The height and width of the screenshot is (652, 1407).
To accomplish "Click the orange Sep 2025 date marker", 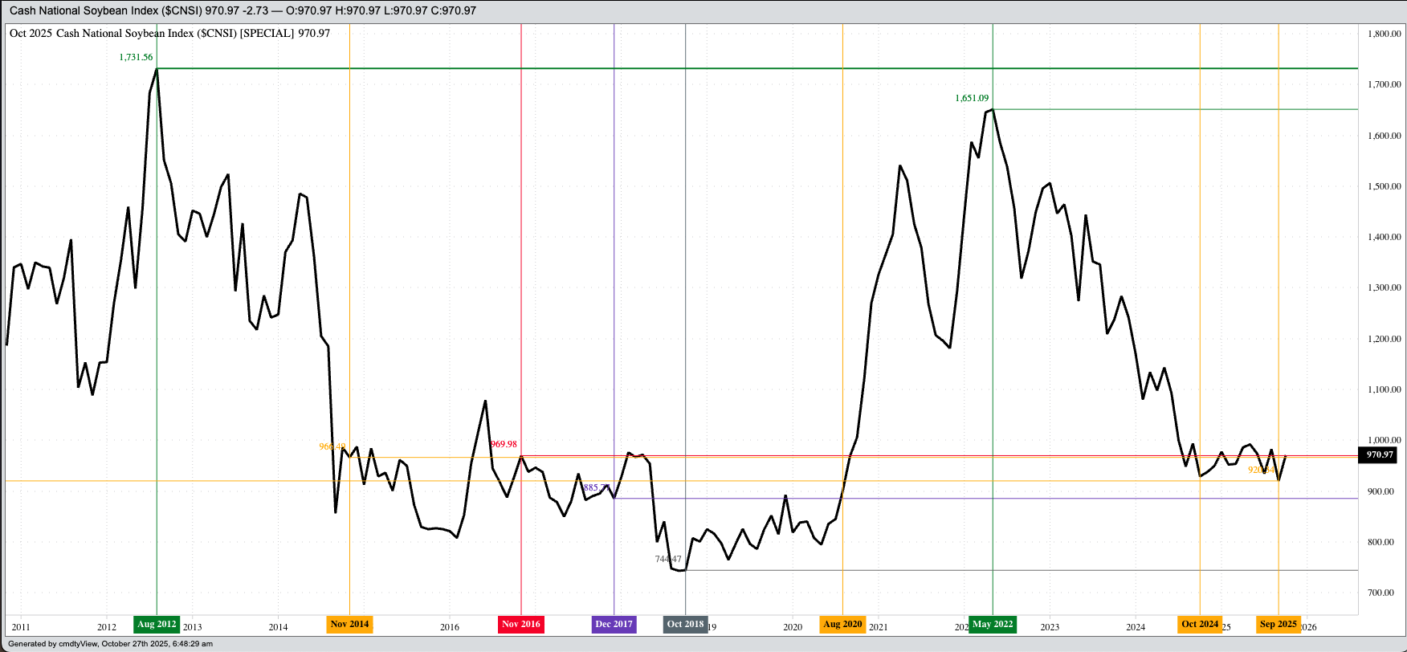I will point(1279,624).
